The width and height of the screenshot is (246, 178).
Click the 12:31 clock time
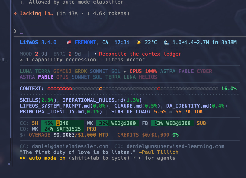coord(122,42)
